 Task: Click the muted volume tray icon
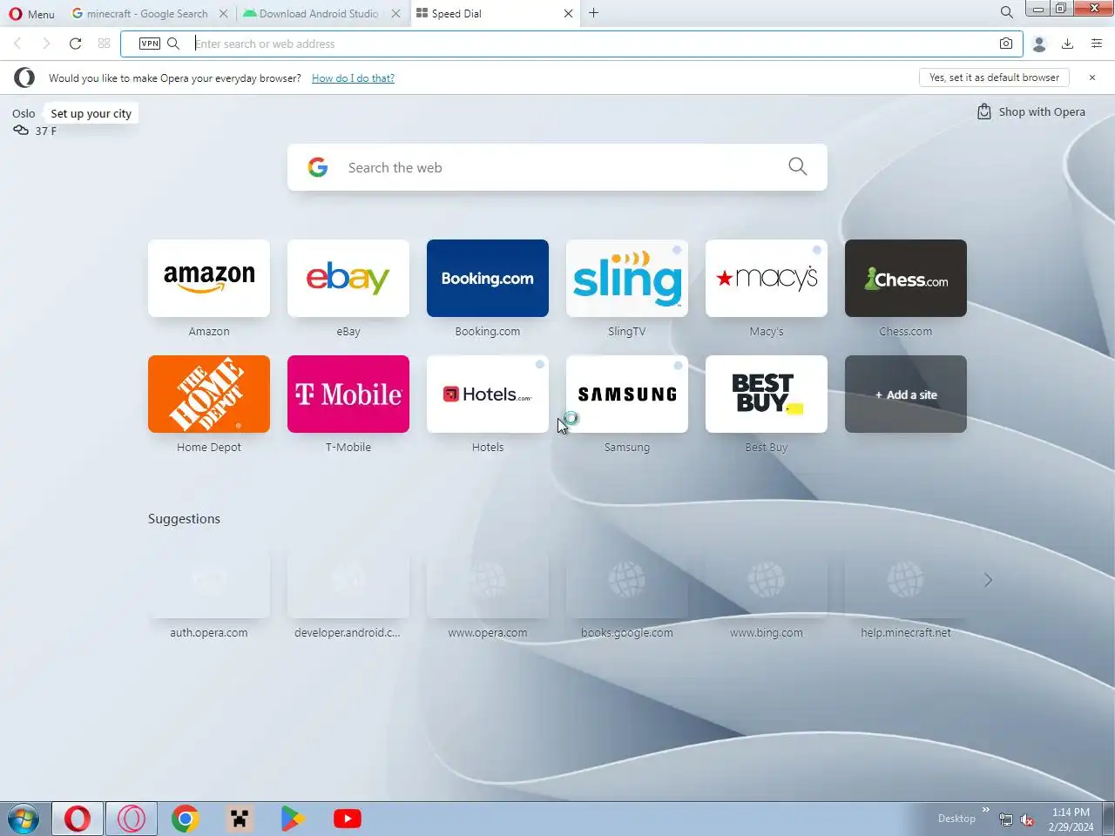1027,819
